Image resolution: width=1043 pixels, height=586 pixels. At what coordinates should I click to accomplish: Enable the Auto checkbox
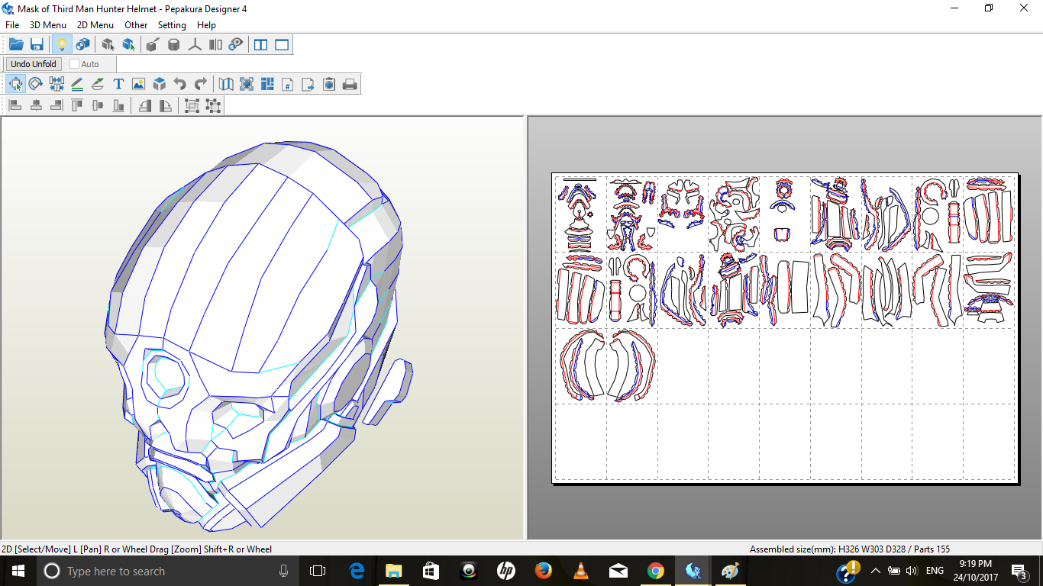tap(75, 64)
